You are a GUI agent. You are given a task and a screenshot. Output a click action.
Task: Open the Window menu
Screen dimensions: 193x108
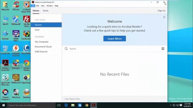[x=49, y=6]
